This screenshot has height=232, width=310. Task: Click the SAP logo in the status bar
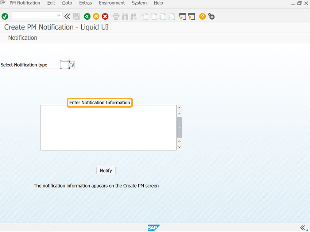[154, 228]
